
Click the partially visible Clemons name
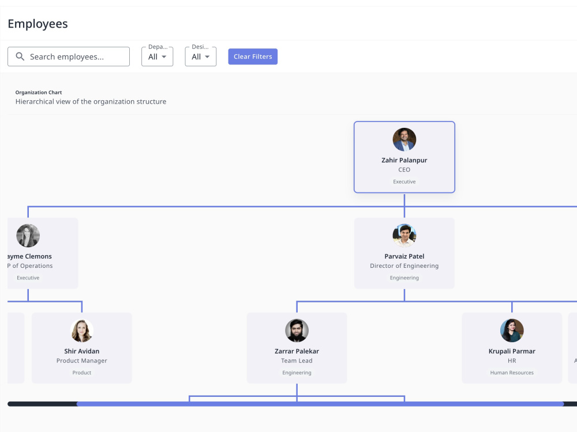[x=29, y=256]
